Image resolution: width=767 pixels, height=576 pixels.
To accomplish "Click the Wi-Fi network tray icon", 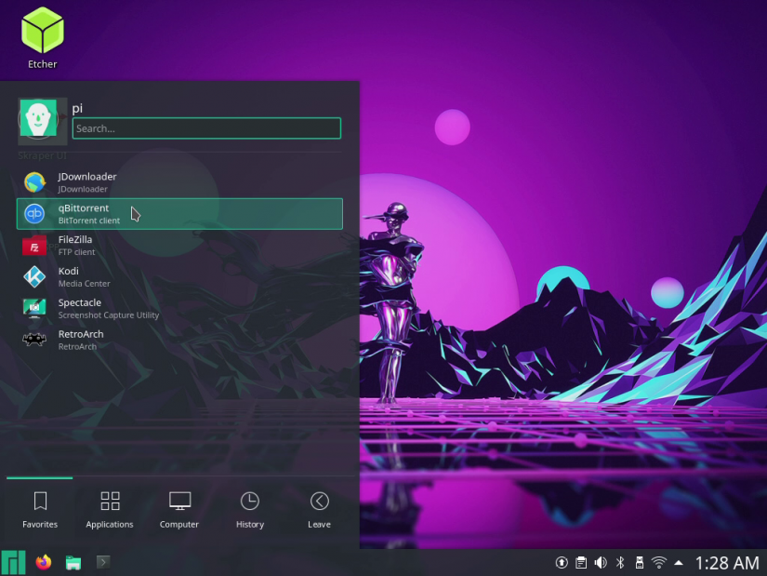I will [x=658, y=562].
